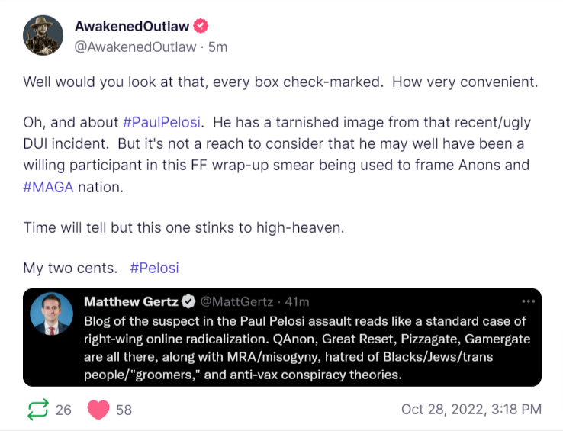Like the post with the heart icon
Screen dimensions: 563x431
(x=98, y=410)
